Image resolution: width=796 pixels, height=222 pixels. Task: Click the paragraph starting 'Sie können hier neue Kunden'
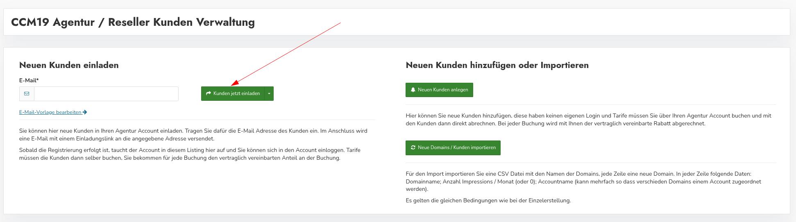[x=193, y=135]
